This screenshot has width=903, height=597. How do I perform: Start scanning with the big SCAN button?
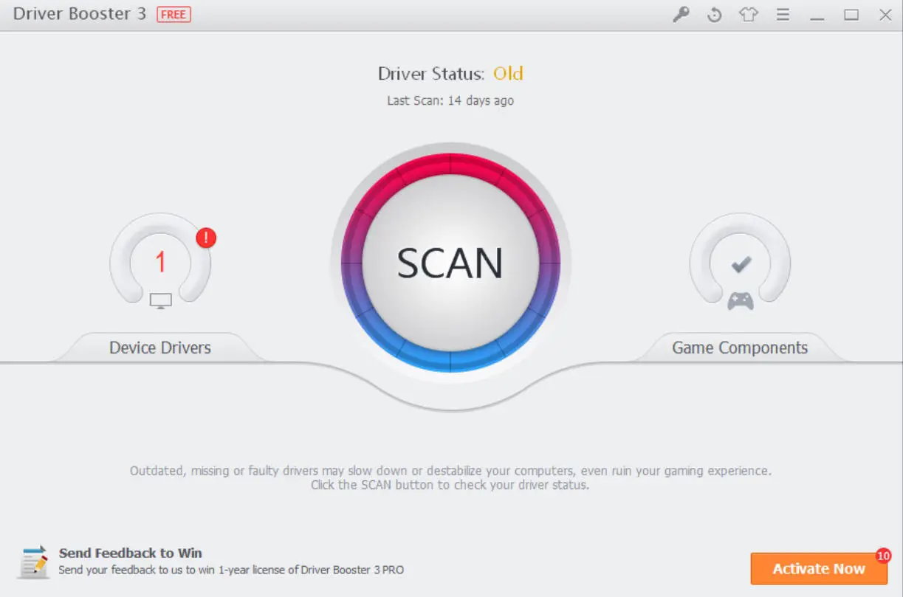[450, 263]
